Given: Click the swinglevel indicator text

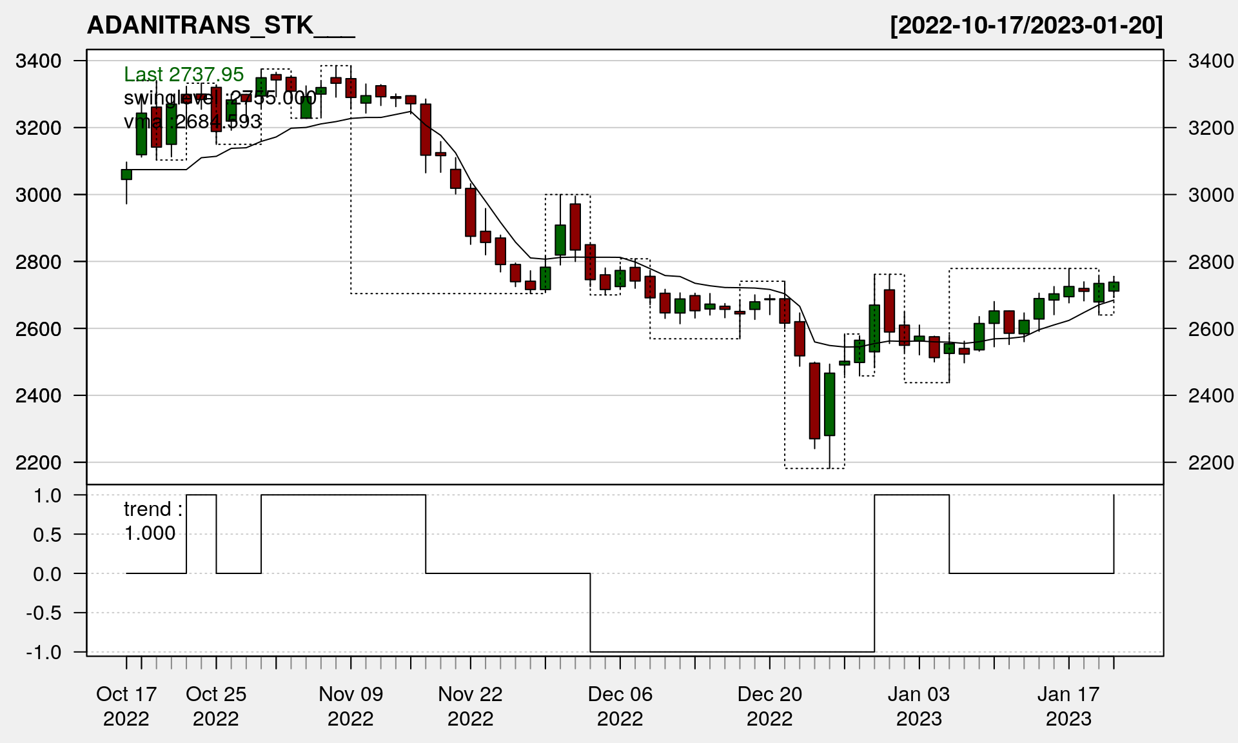Looking at the screenshot, I should click(219, 98).
